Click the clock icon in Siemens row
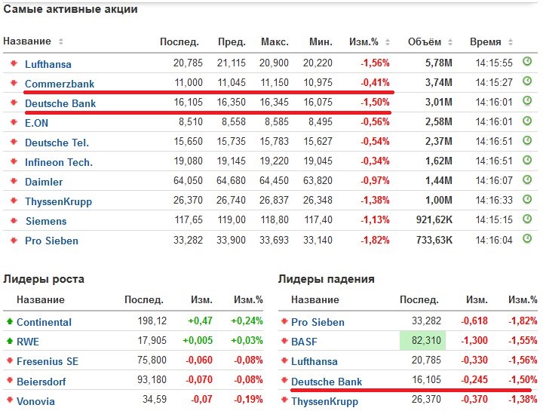 click(527, 220)
